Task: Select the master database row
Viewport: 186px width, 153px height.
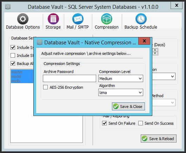Action: point(22,72)
